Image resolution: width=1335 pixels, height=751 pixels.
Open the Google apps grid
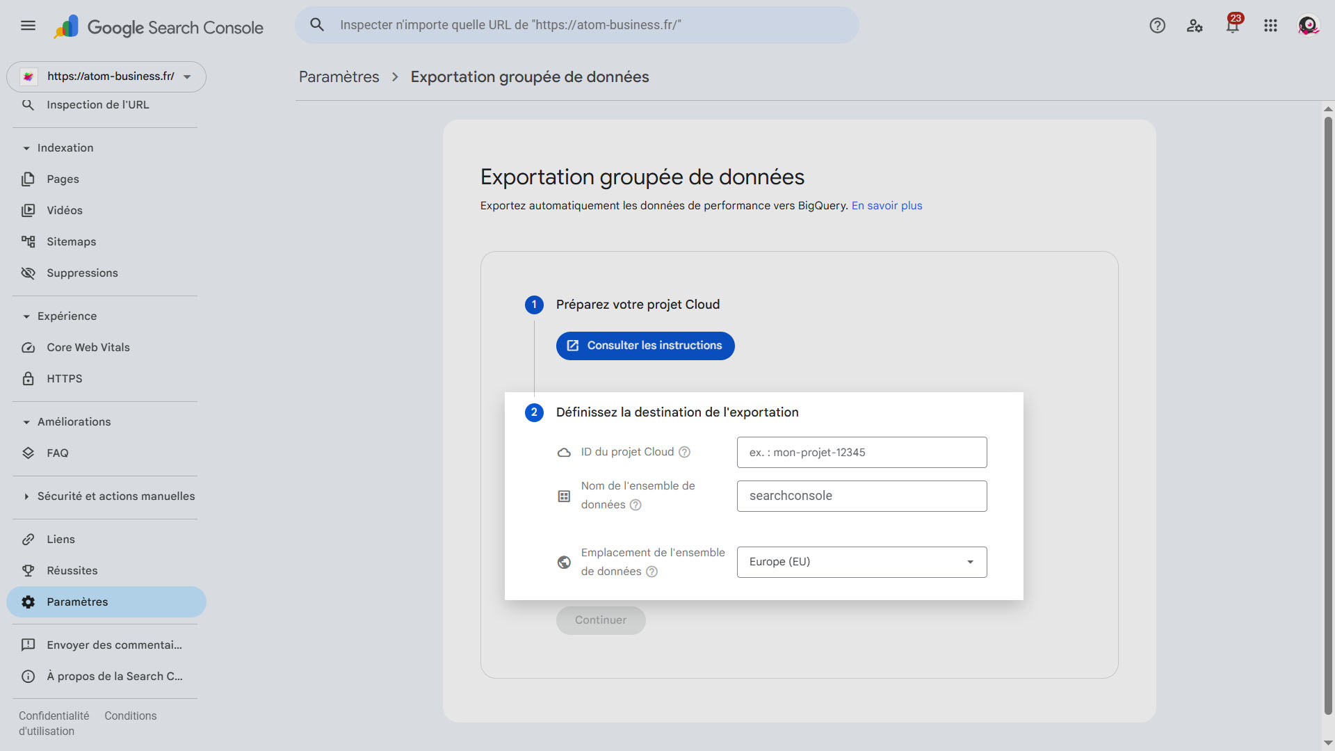(x=1270, y=26)
